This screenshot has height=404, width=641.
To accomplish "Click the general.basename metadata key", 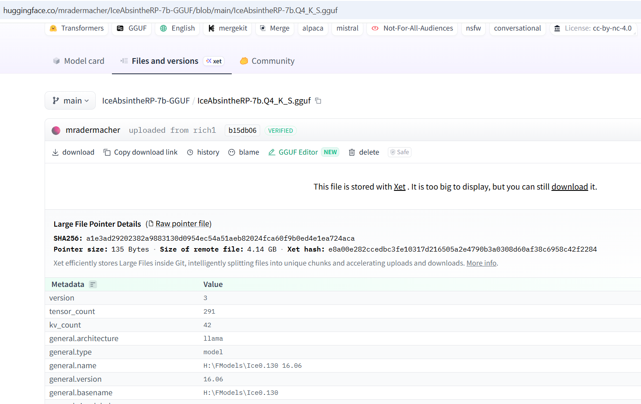I will click(81, 393).
